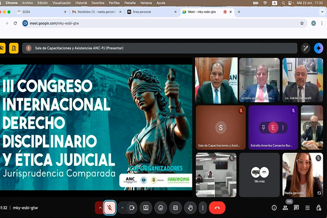
Task: Toggle the camera on or off
Action: [132, 207]
